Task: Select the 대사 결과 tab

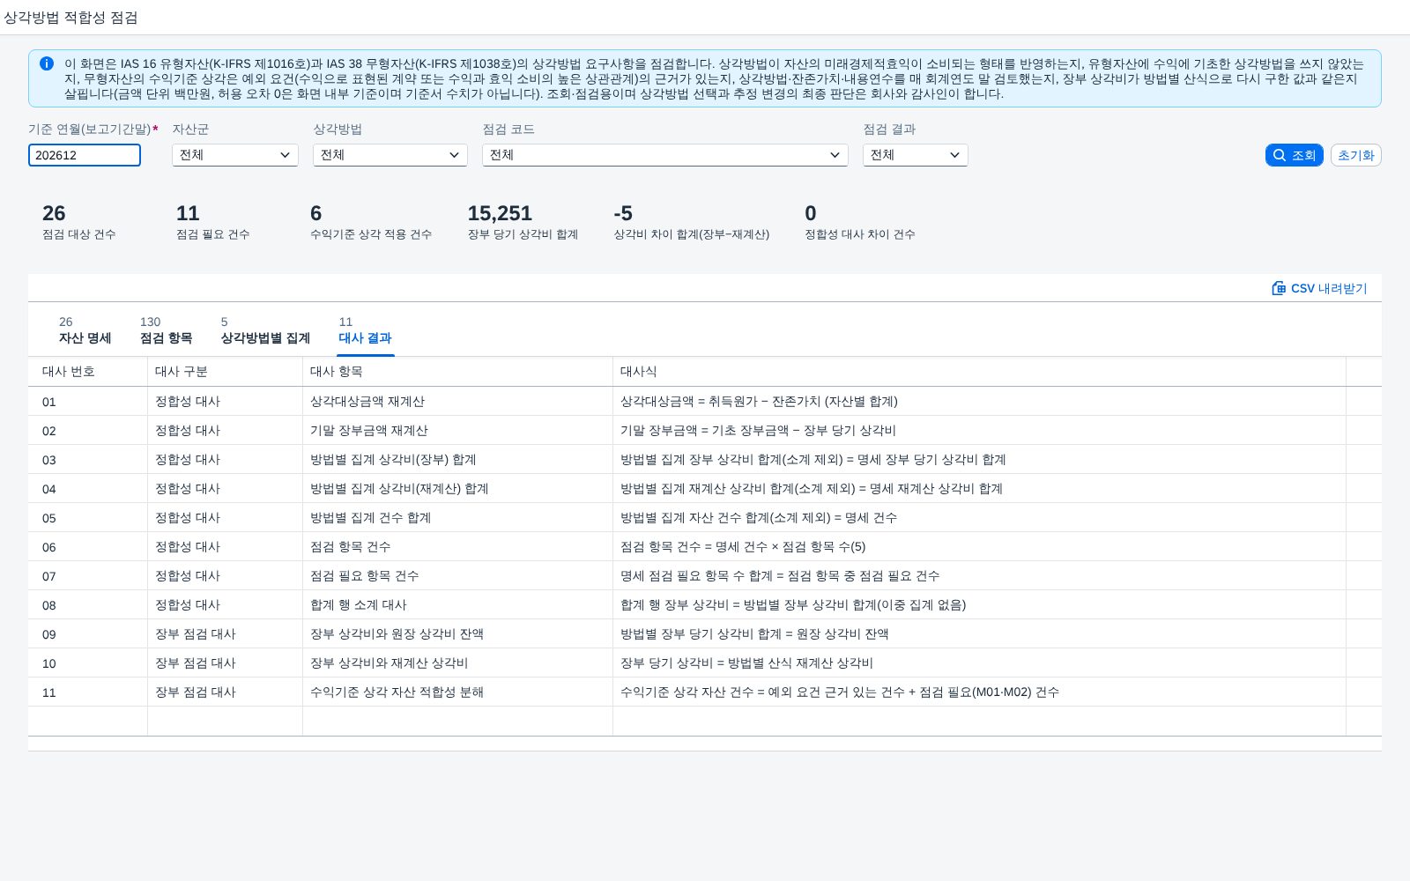Action: tap(365, 330)
